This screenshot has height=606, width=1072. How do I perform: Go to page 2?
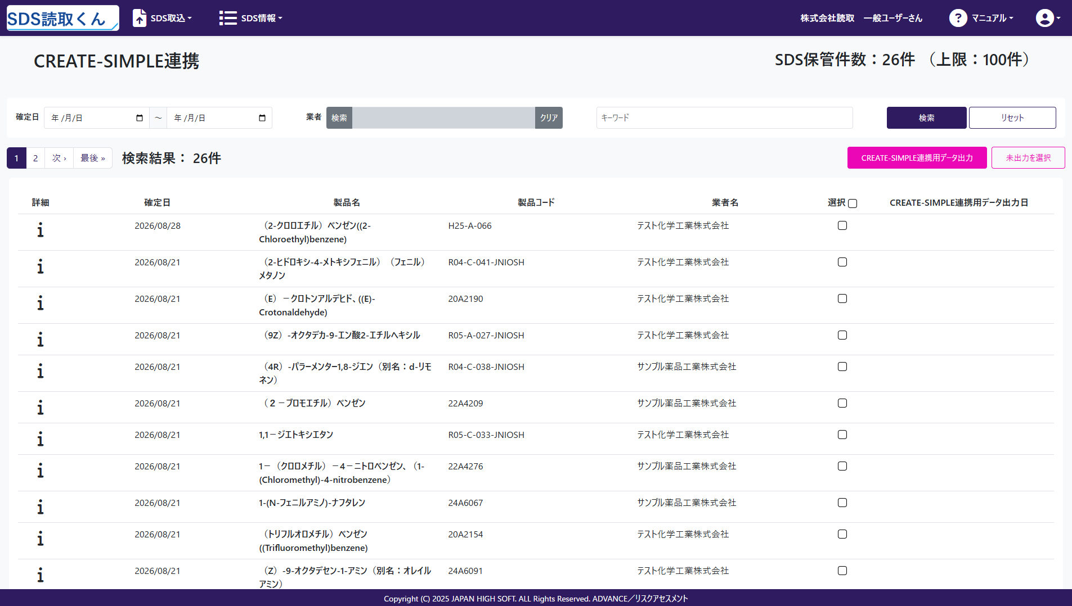tap(35, 158)
